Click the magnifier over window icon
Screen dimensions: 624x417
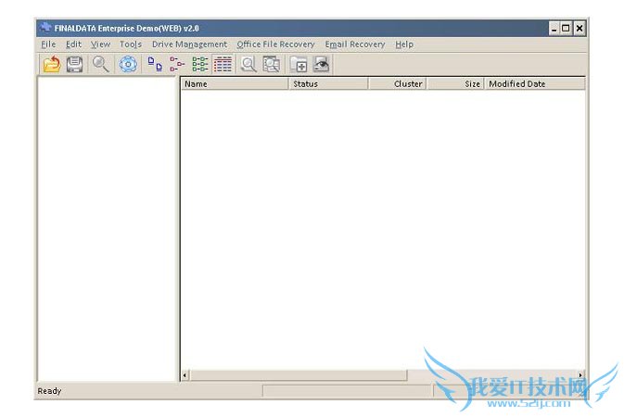pos(272,64)
